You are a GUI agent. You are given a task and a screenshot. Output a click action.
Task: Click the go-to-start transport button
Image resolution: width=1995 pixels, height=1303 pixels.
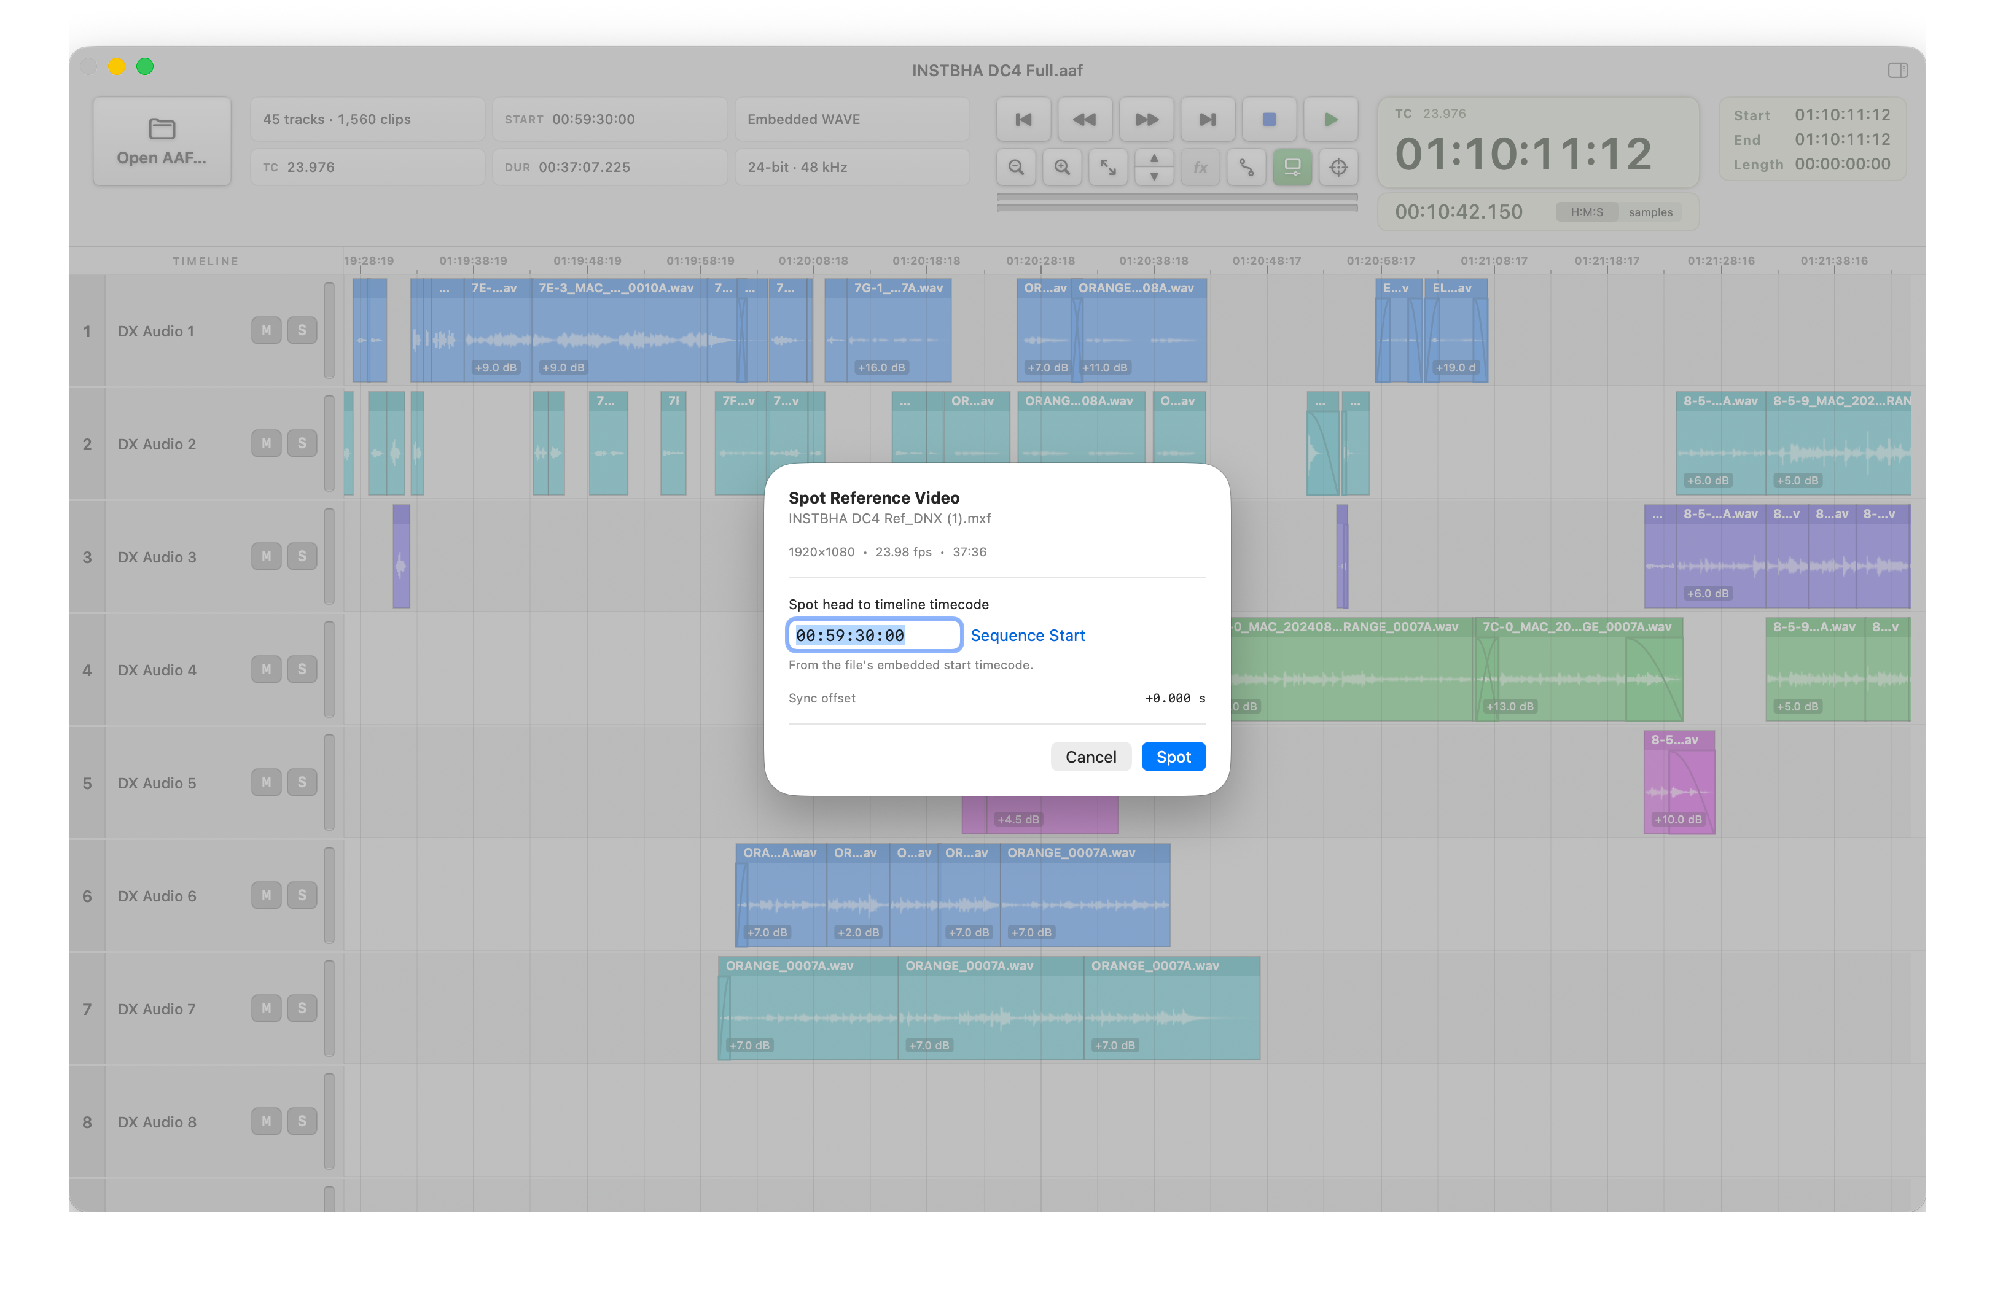tap(1023, 120)
